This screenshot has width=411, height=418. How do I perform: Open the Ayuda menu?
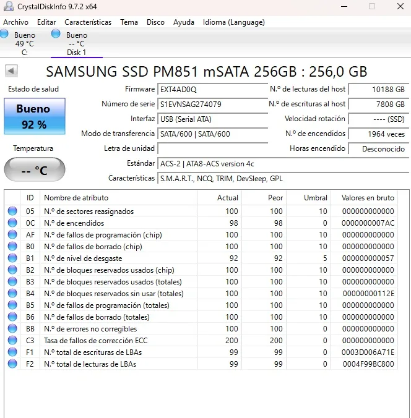tap(184, 22)
